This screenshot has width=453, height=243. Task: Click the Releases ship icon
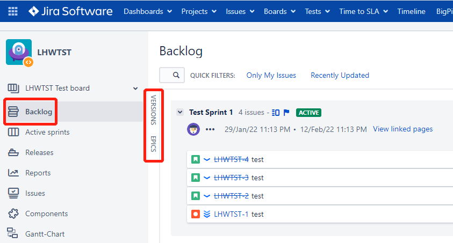tap(13, 152)
